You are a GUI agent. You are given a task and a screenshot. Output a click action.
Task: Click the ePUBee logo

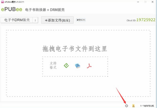pyautogui.click(x=12, y=9)
